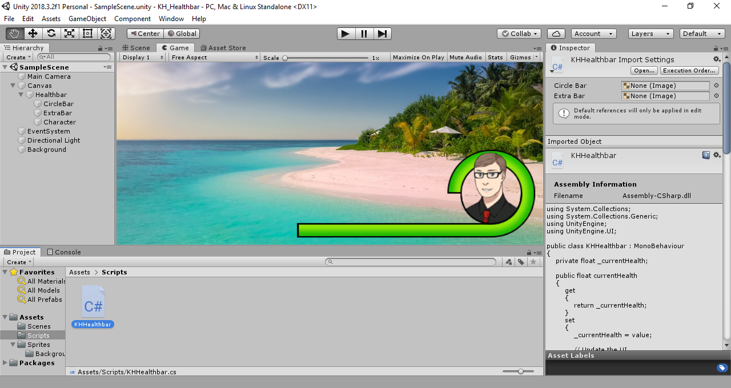Screen dimensions: 731x388
Task: Click the Asset Labels tag icon
Action: (722, 368)
